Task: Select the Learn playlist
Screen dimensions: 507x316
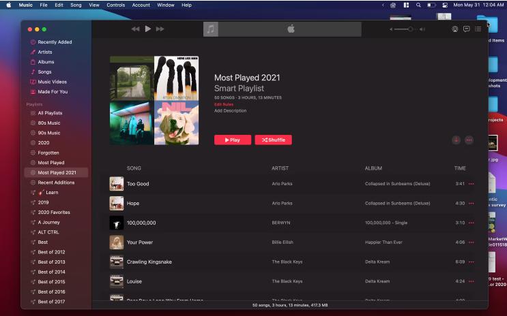Action: click(52, 192)
